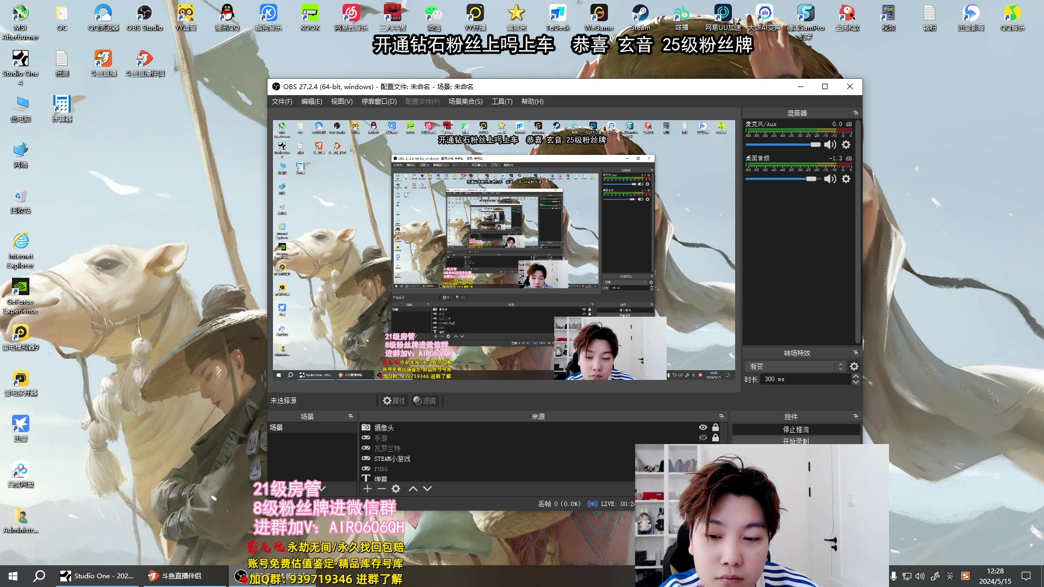Image resolution: width=1044 pixels, height=587 pixels.
Task: Remove source with the minus icon
Action: (x=382, y=489)
